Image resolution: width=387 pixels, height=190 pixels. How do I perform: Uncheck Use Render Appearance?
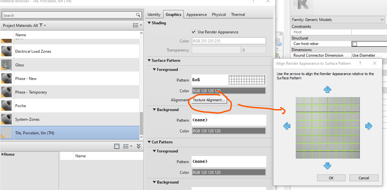click(193, 32)
